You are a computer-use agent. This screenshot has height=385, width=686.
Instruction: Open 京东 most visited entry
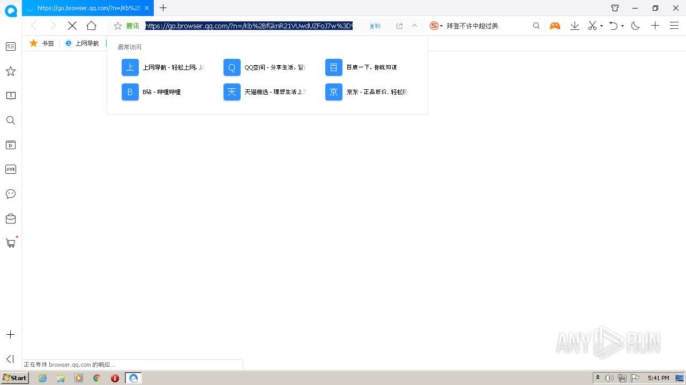coord(367,92)
